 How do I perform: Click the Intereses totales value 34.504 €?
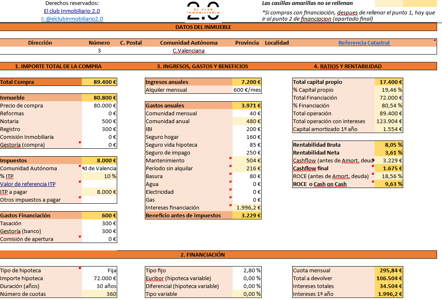click(389, 286)
